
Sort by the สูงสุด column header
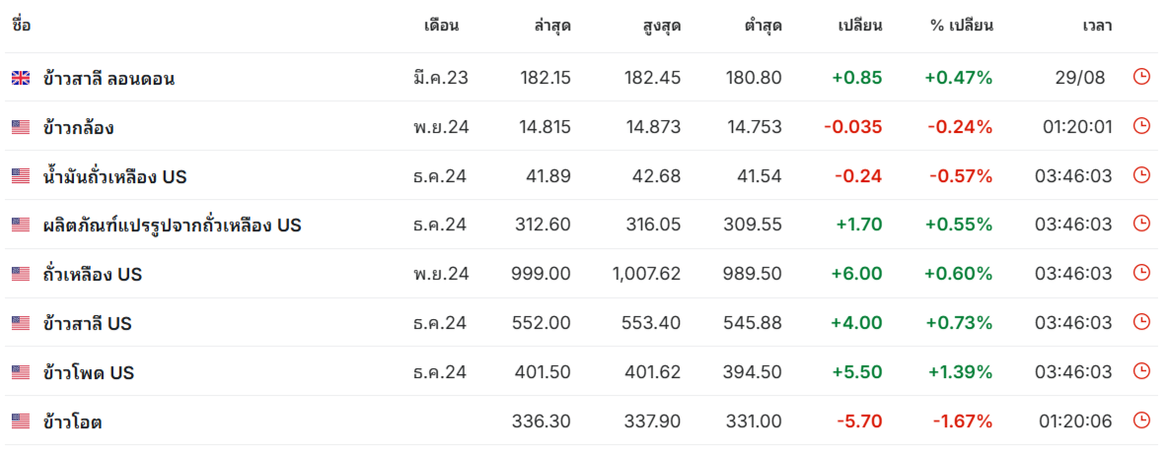(661, 26)
